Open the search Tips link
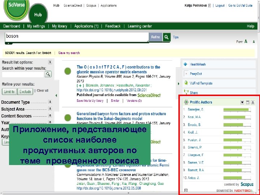The height and width of the screenshot is (195, 260). [x=175, y=37]
